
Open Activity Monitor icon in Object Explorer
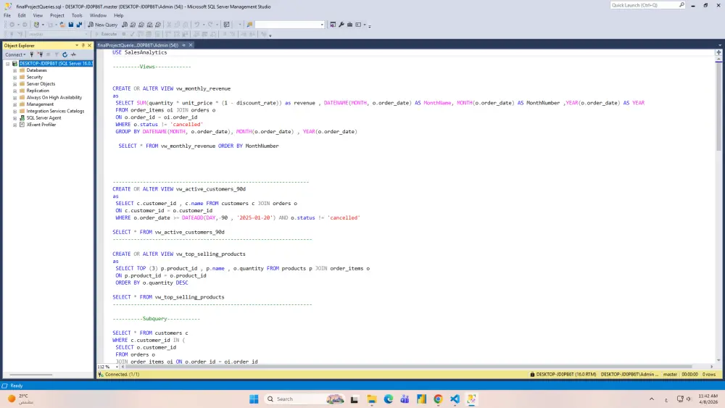73,54
